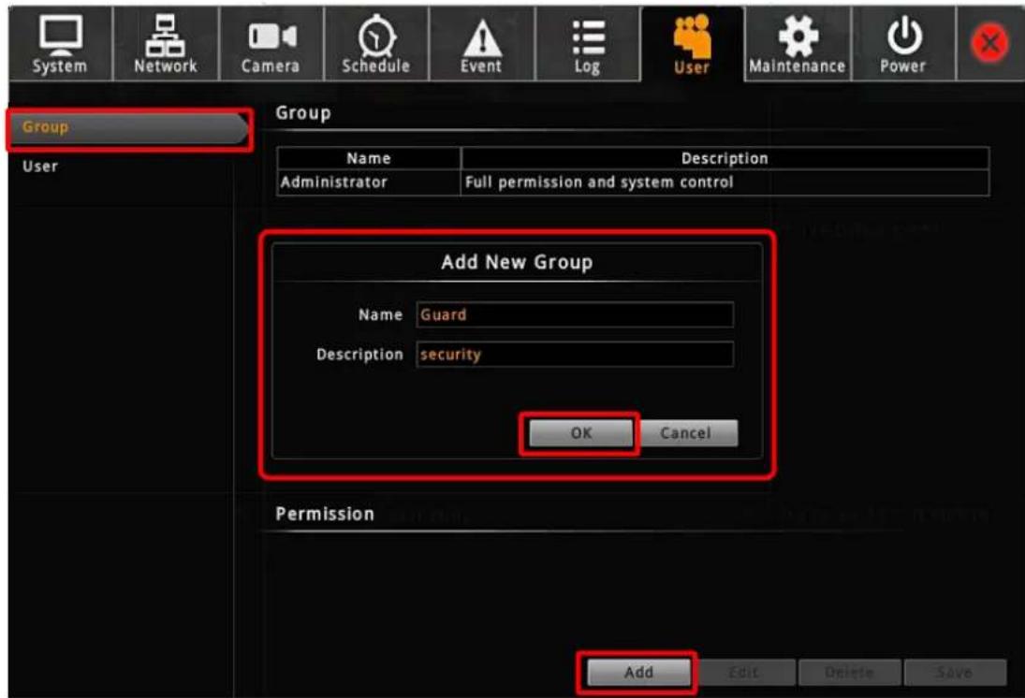Select the User tab
1025x698 pixels.
(693, 44)
